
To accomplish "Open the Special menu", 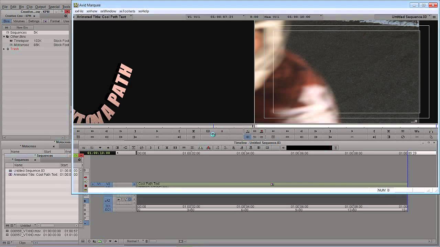I will 54,7.
